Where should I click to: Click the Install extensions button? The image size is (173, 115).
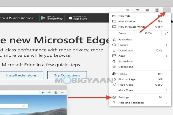tap(21, 75)
